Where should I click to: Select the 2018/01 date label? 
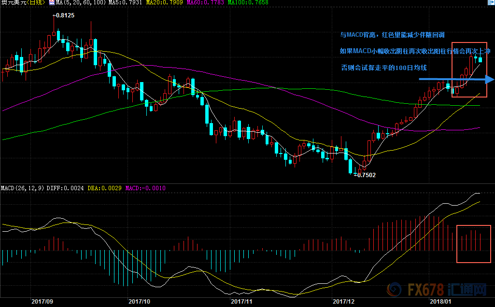(x=440, y=301)
